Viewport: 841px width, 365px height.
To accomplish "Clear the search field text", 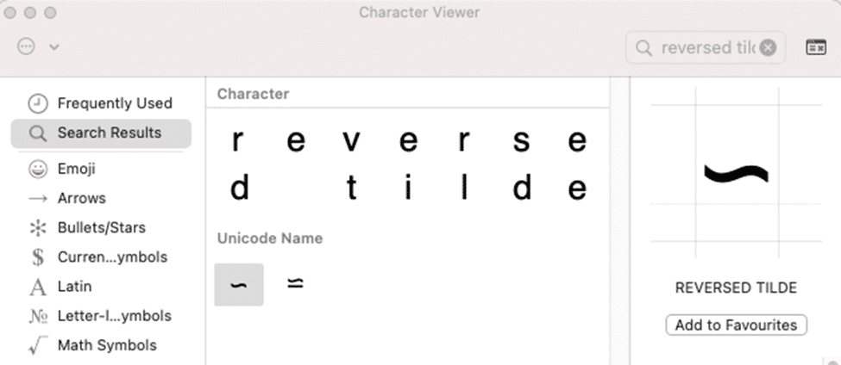I will (x=768, y=47).
